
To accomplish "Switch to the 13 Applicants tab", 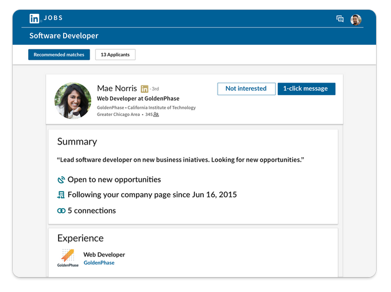I will (x=115, y=54).
